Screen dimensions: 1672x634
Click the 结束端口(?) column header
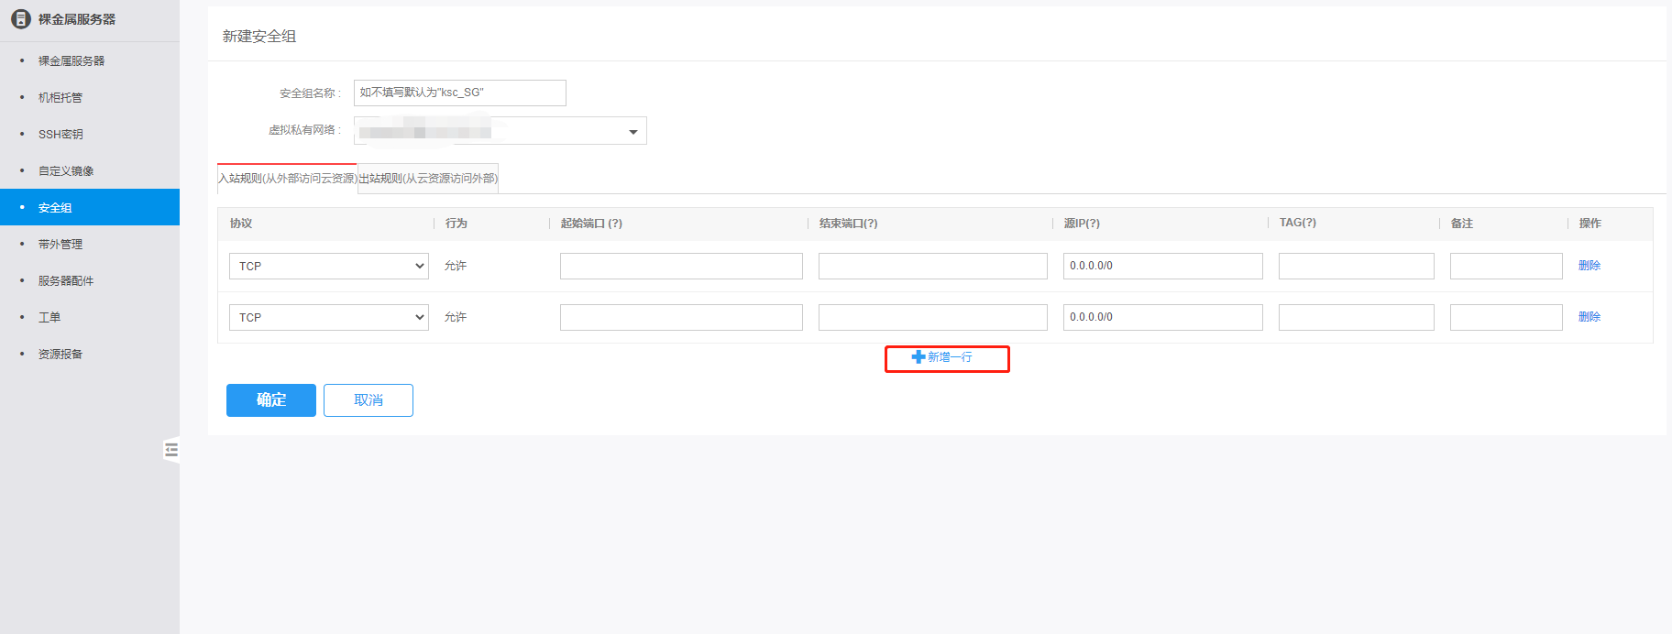848,224
